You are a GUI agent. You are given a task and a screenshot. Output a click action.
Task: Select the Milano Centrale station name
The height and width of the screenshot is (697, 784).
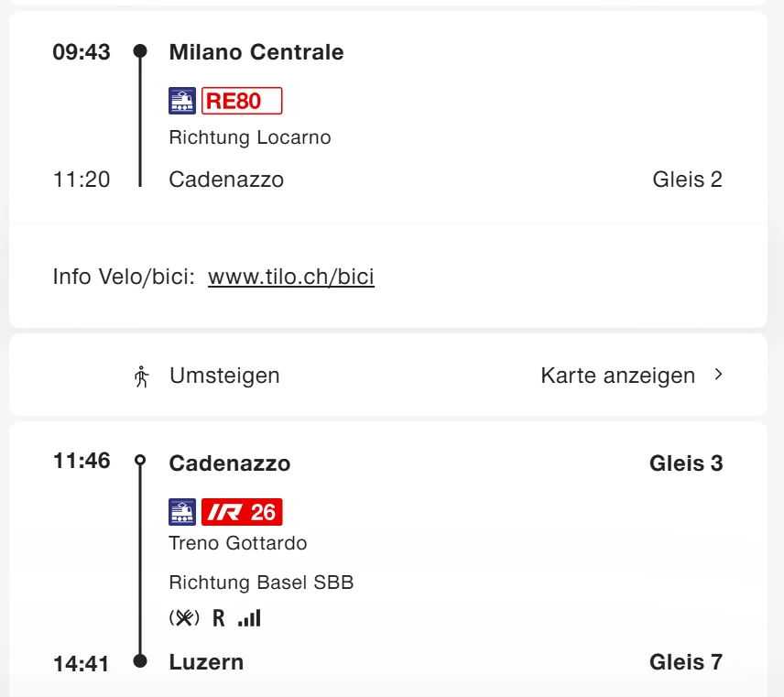[x=256, y=52]
